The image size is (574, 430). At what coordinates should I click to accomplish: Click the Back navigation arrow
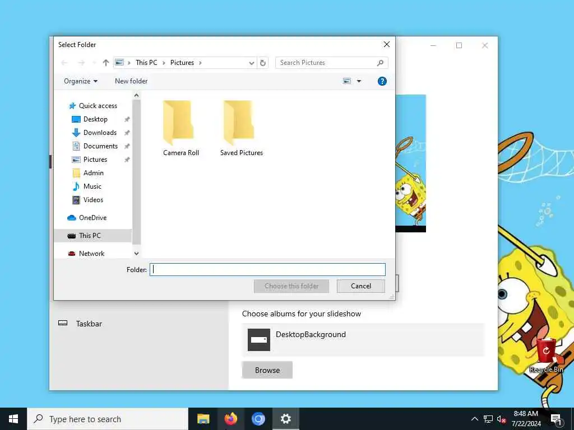(64, 63)
